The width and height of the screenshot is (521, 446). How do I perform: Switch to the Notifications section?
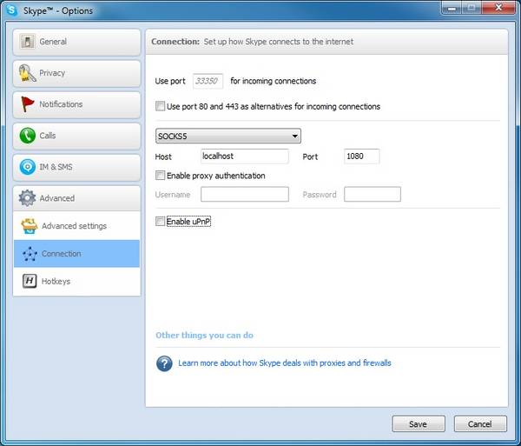point(76,104)
